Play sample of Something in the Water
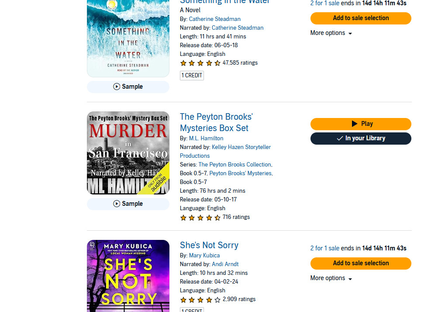 click(x=128, y=87)
